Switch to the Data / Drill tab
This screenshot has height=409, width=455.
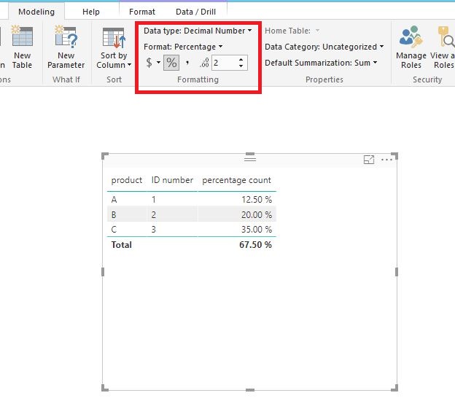[195, 12]
